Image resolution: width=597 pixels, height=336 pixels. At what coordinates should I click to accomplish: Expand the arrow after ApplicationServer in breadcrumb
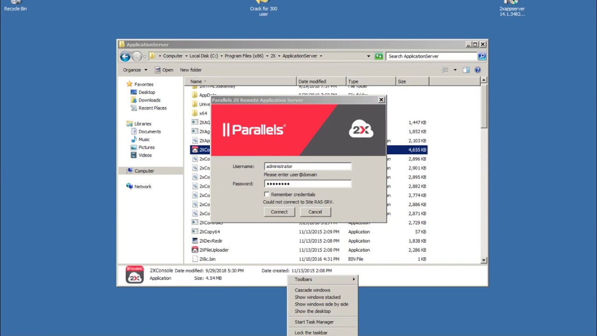tap(321, 56)
